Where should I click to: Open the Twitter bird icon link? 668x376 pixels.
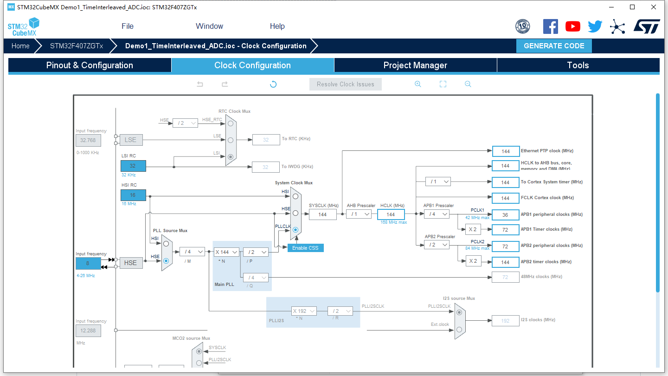[595, 26]
